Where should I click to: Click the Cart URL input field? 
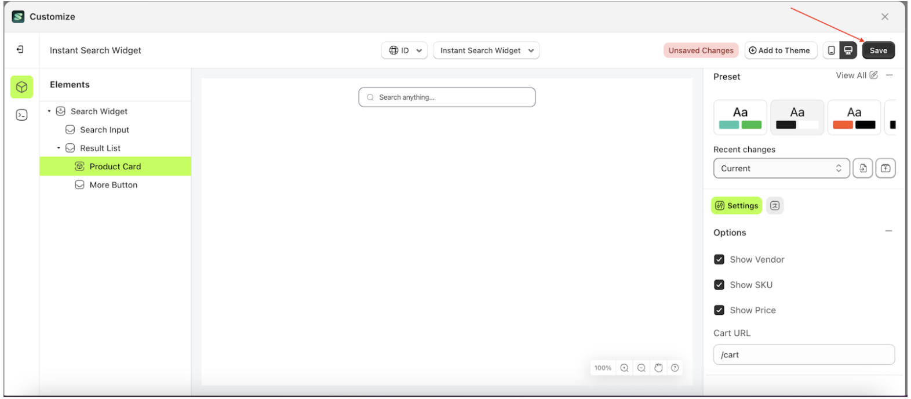click(804, 354)
